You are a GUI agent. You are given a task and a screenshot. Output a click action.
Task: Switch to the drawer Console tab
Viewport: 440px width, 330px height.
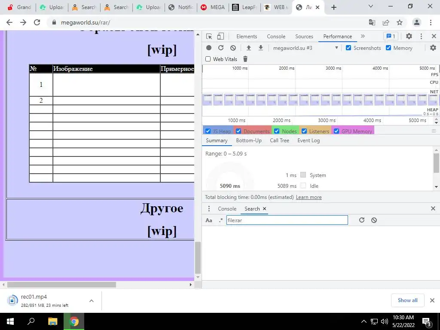pos(227,208)
